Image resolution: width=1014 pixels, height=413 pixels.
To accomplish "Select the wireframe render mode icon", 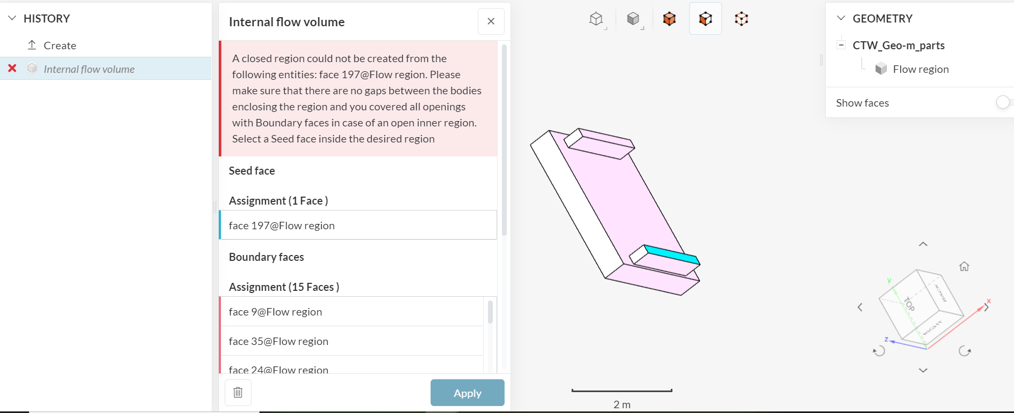I will click(597, 18).
